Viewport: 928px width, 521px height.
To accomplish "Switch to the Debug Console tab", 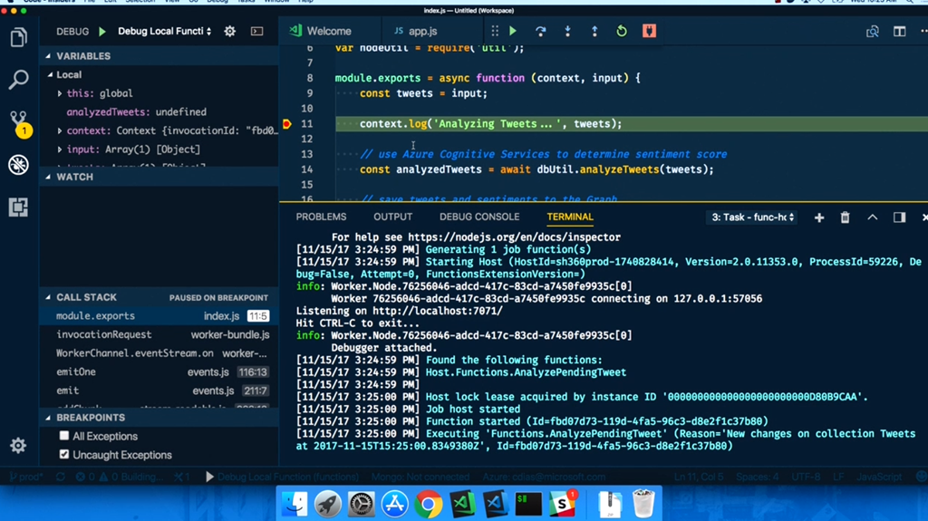I will [x=479, y=217].
